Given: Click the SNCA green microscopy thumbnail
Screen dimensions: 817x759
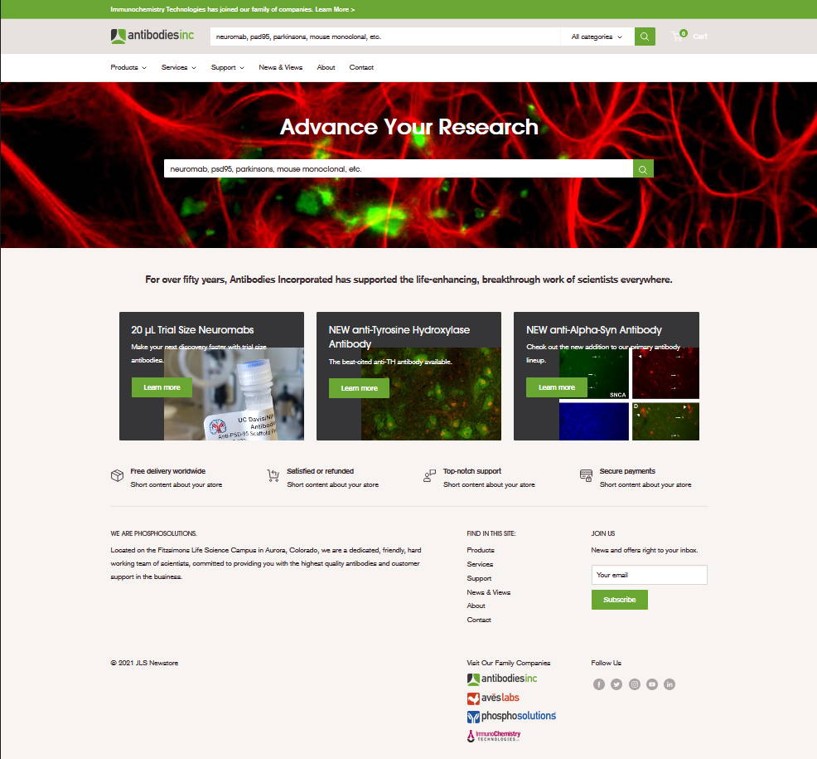Looking at the screenshot, I should tap(594, 373).
